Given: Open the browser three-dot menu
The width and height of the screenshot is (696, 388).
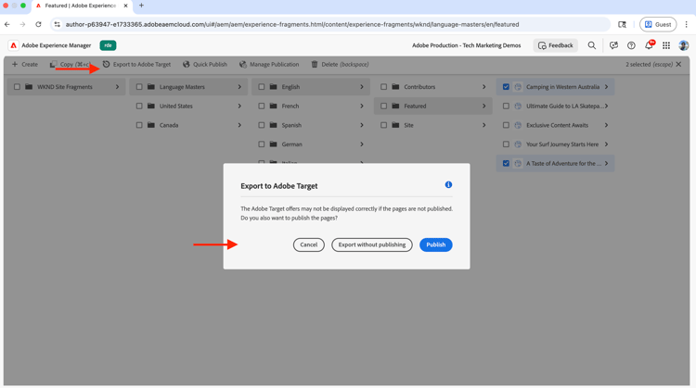Looking at the screenshot, I should pyautogui.click(x=686, y=24).
